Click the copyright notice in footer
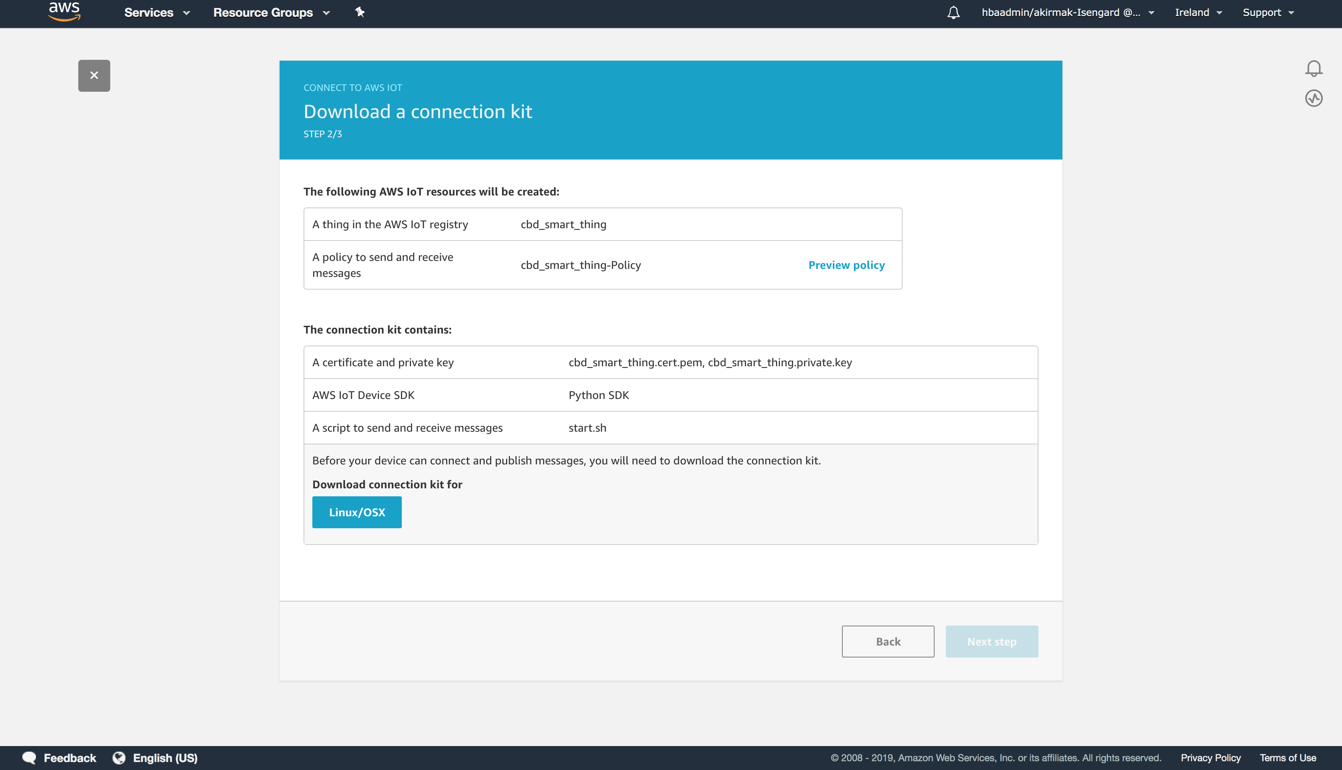The image size is (1342, 770). coord(996,758)
